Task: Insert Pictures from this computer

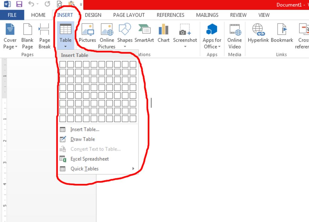Action: 87,33
